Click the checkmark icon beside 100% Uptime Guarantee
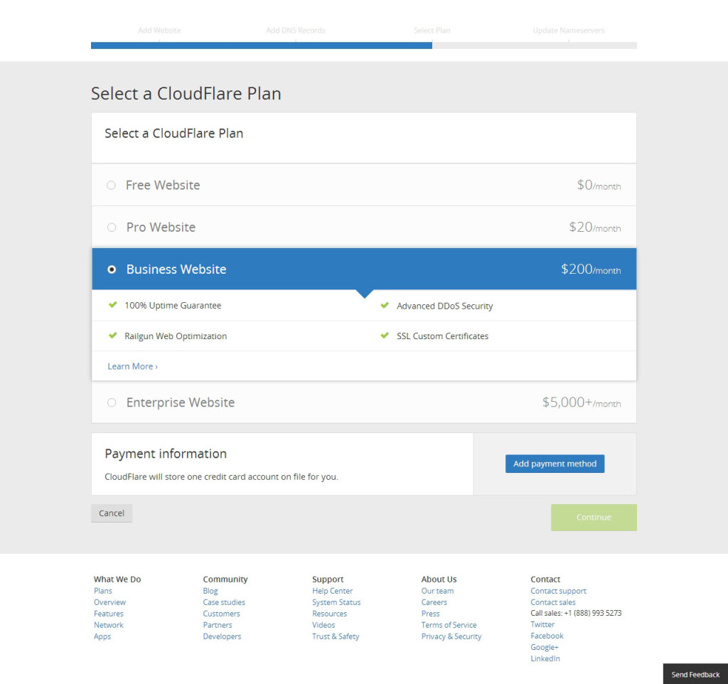This screenshot has height=684, width=728. click(x=113, y=304)
